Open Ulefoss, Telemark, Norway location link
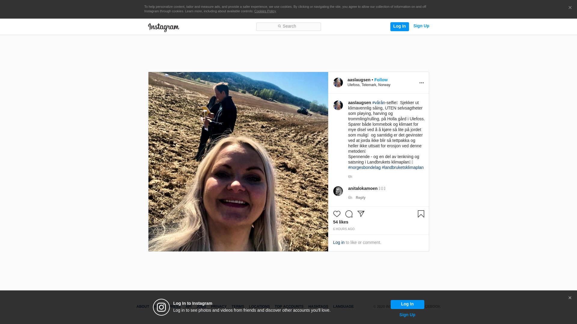 tap(369, 85)
